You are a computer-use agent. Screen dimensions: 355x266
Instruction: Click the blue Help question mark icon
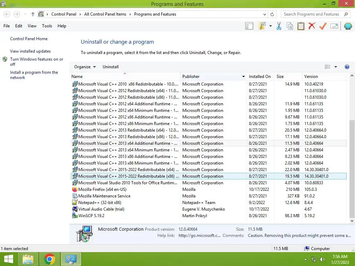(347, 67)
